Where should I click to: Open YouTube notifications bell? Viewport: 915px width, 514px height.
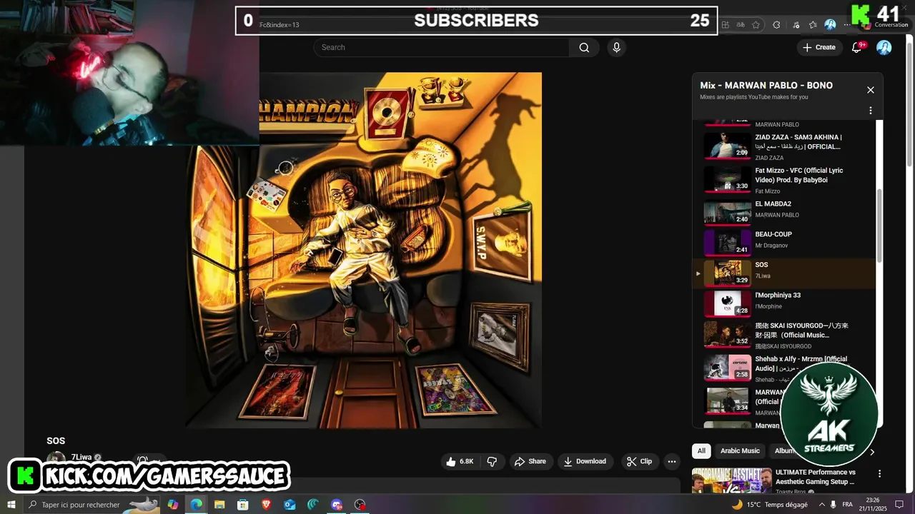tap(857, 47)
